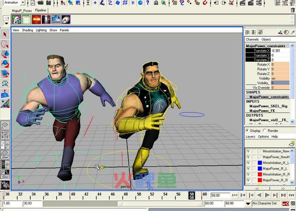Open the character set dropdown arrow

click(248, 204)
